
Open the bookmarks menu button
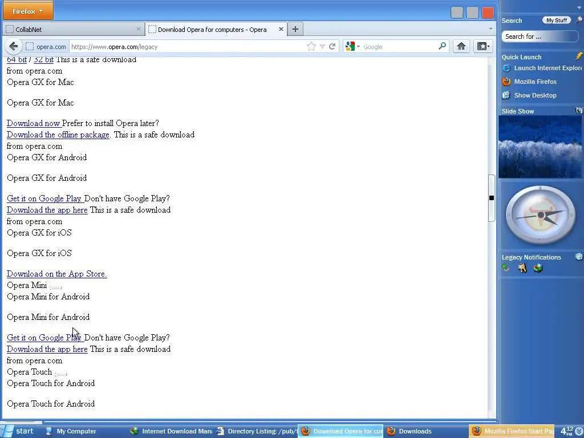[484, 46]
